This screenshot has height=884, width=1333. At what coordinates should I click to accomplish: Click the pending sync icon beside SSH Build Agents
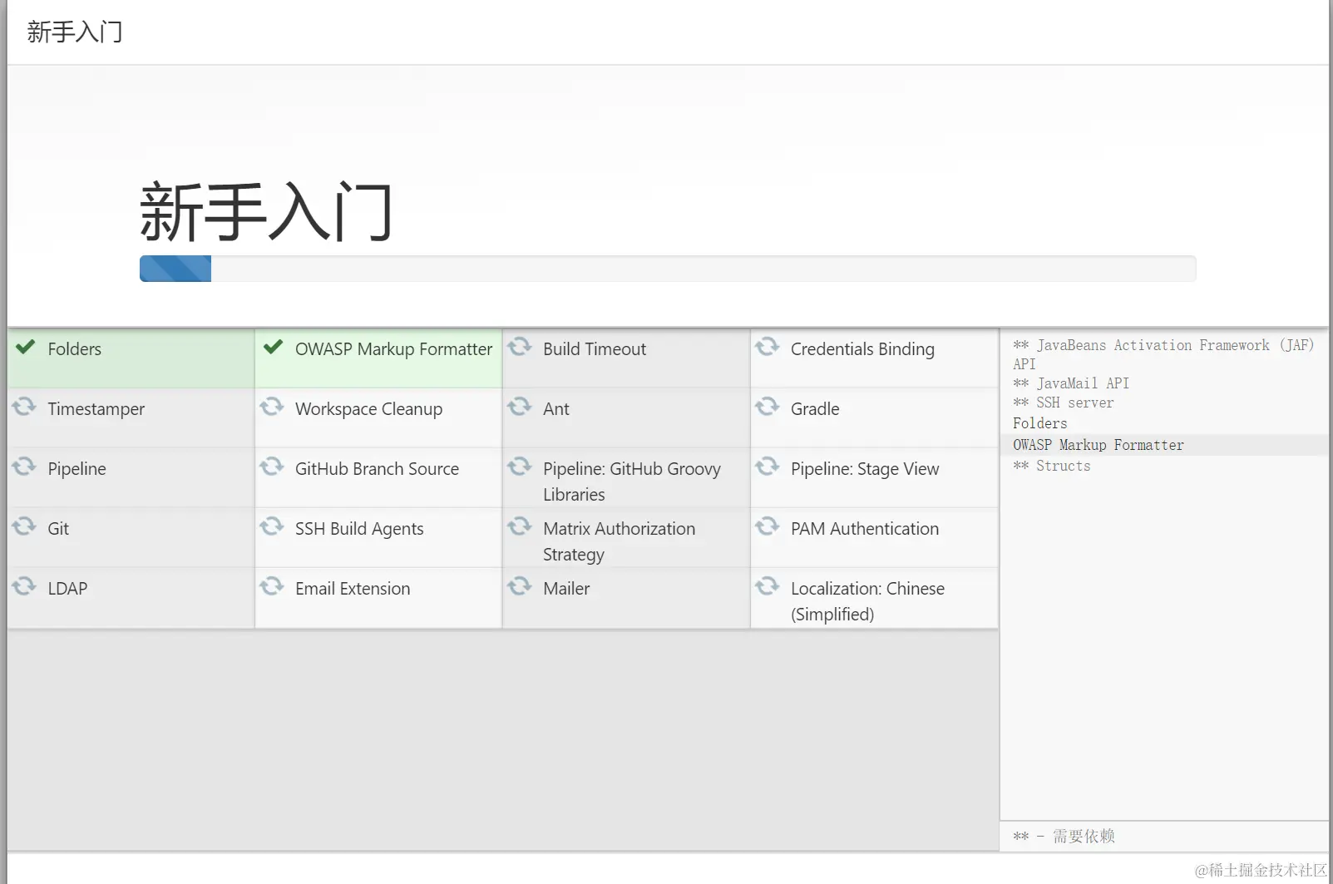point(272,526)
